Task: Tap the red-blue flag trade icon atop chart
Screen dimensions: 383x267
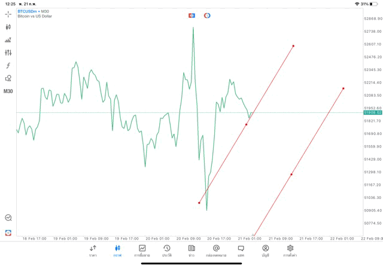Action: tap(191, 16)
